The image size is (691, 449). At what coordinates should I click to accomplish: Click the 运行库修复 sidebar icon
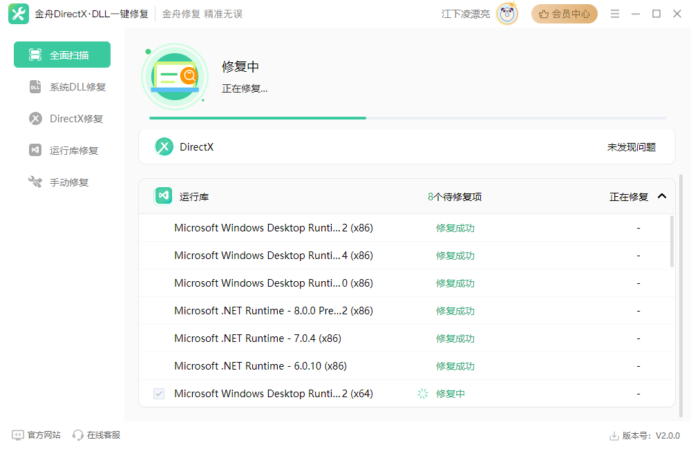click(x=36, y=150)
